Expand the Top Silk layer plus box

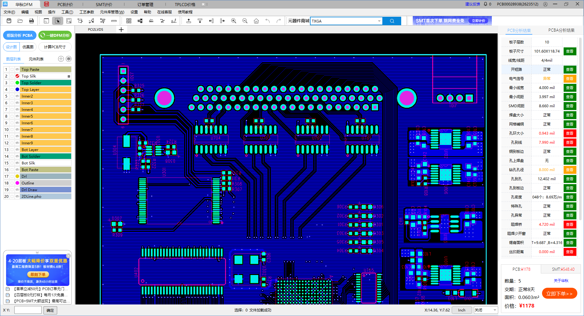click(69, 76)
